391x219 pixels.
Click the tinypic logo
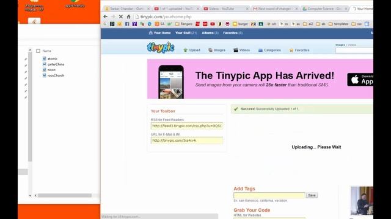click(x=161, y=47)
